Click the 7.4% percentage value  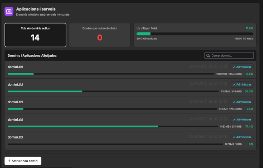(x=250, y=109)
